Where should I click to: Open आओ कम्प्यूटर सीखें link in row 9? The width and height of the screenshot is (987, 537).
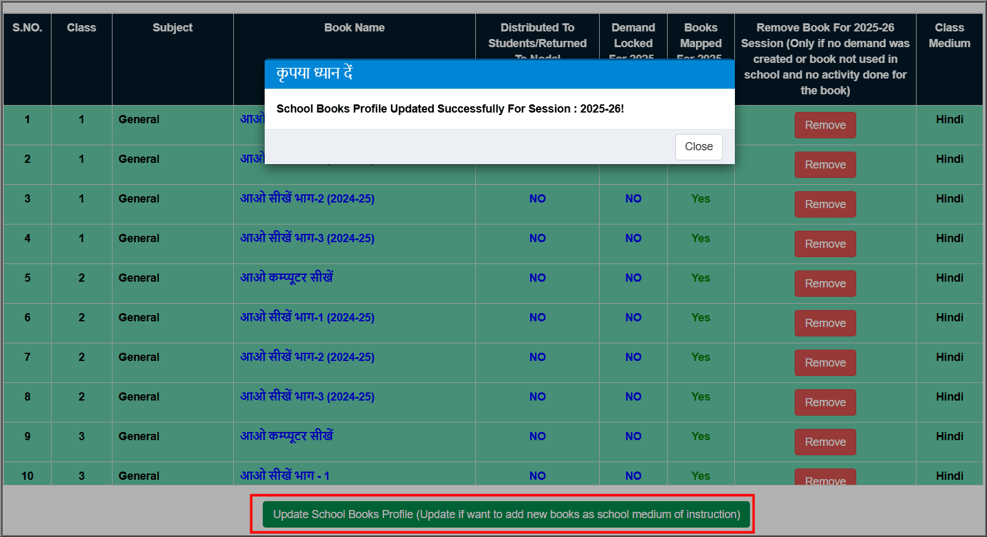click(286, 436)
